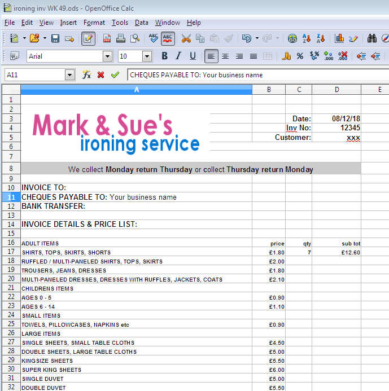This screenshot has width=389, height=391.
Task: Expand the font name dropdown
Action: coord(107,56)
